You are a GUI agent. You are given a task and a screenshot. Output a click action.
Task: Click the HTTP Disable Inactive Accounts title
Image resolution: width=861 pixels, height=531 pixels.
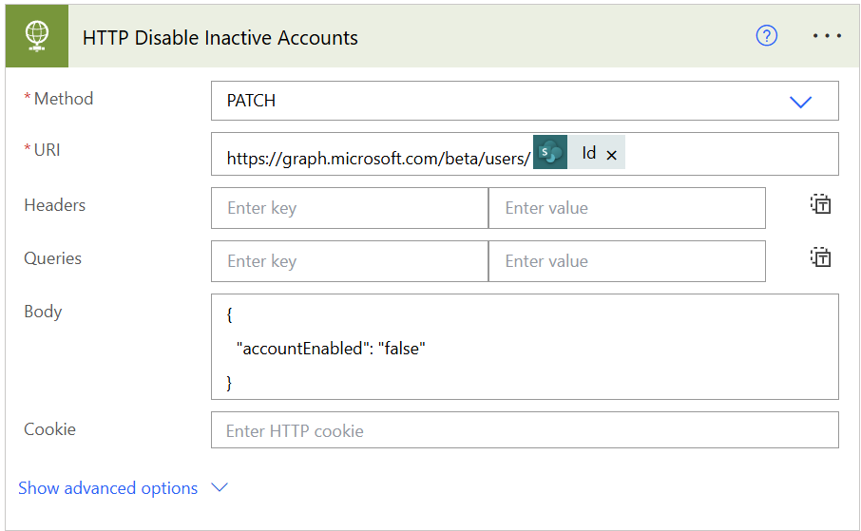pos(220,38)
